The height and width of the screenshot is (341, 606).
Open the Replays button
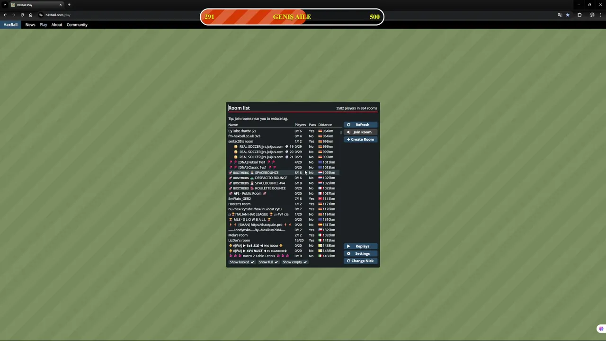(x=361, y=246)
